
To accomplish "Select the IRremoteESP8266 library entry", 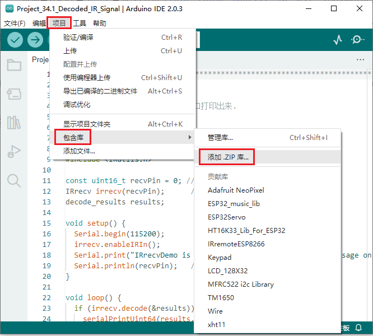I will 236,244.
